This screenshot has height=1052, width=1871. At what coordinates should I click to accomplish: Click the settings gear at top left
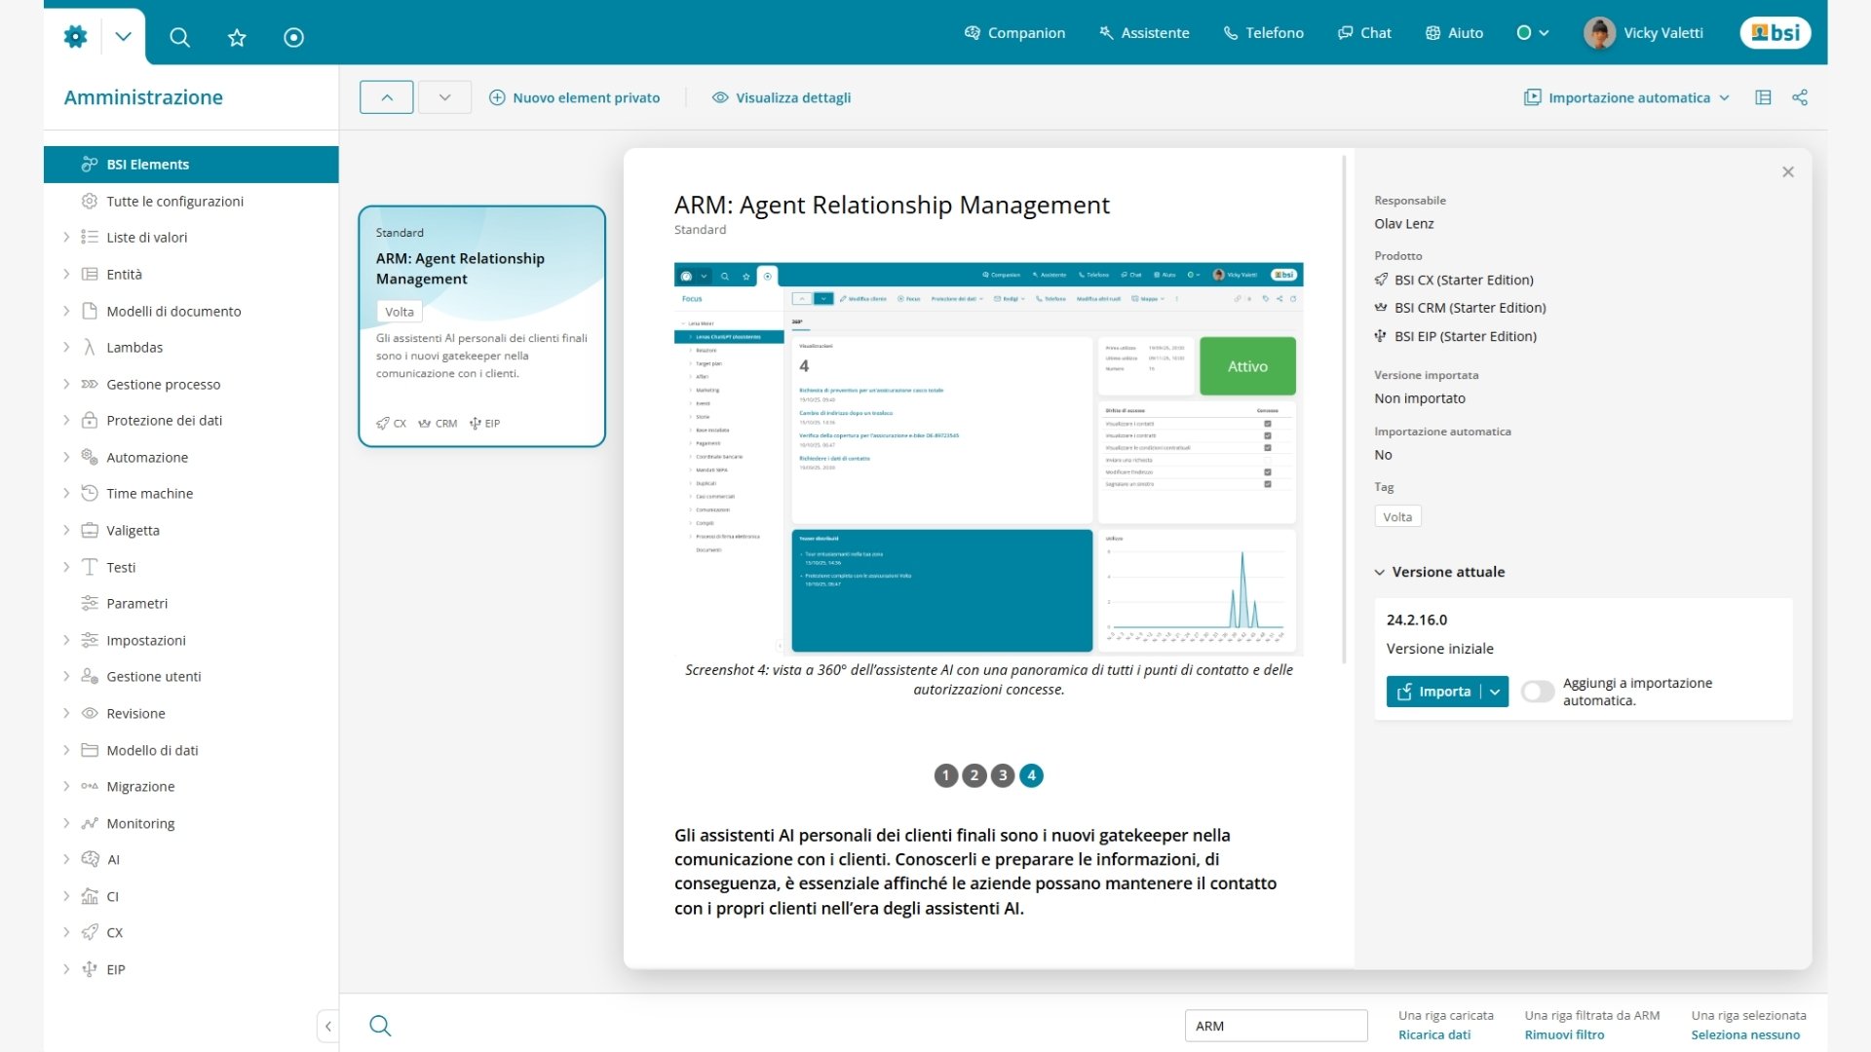(75, 35)
